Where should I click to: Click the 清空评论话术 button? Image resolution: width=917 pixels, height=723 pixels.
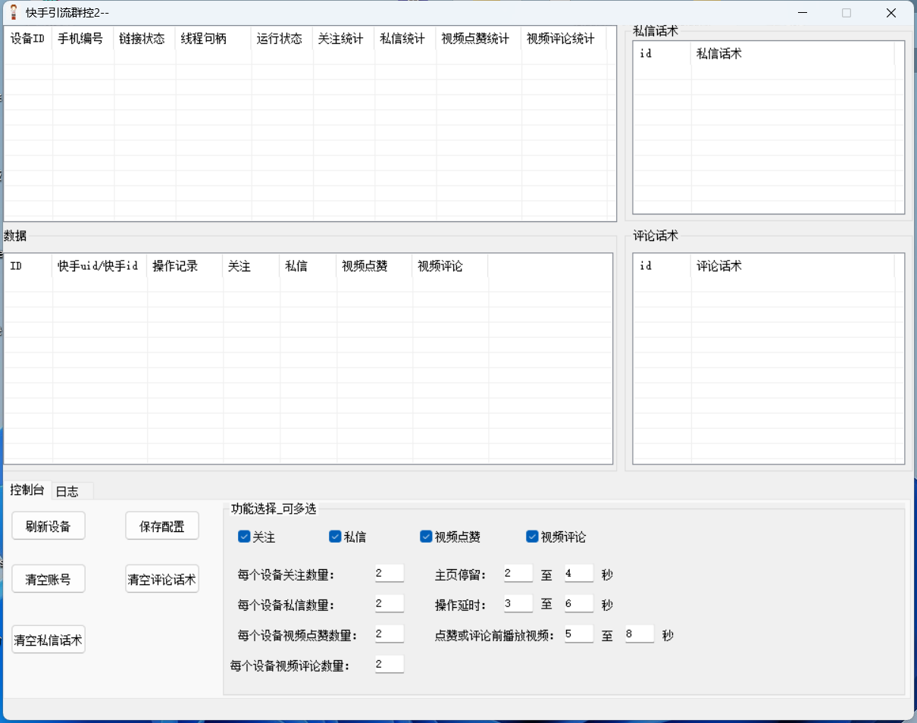[x=161, y=578]
